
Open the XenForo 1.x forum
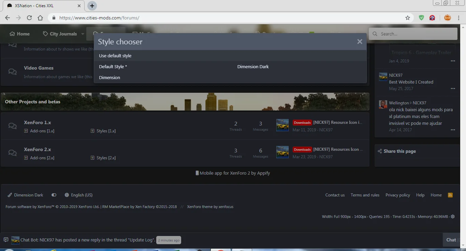38,122
